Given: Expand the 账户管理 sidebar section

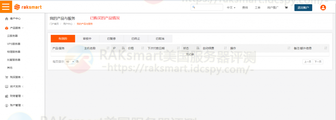Looking at the screenshot, I should 23,105.
